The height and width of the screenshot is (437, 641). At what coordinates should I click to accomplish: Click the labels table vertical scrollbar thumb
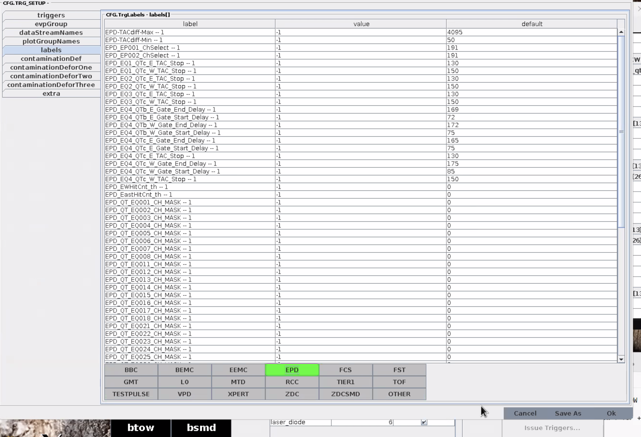[621, 132]
